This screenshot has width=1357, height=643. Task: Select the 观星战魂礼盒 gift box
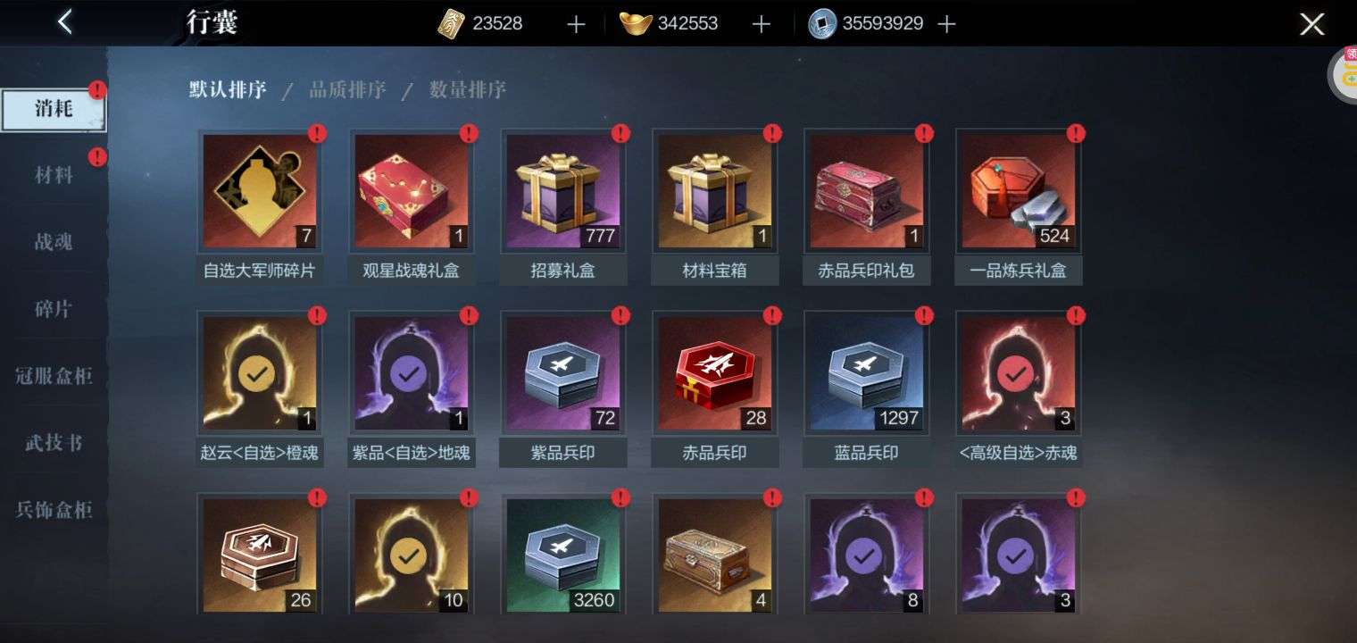coord(412,191)
